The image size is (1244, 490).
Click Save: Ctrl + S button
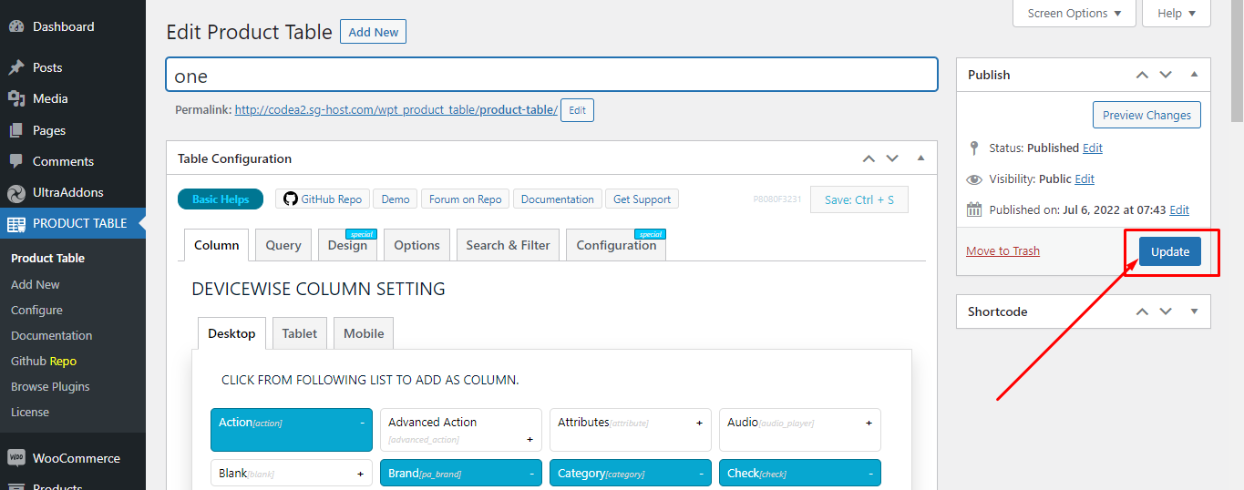(x=859, y=199)
